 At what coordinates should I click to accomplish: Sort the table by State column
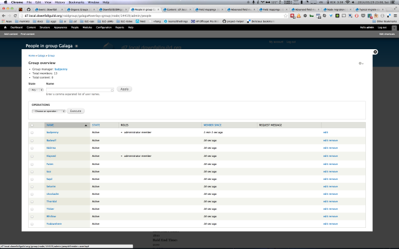click(x=96, y=125)
